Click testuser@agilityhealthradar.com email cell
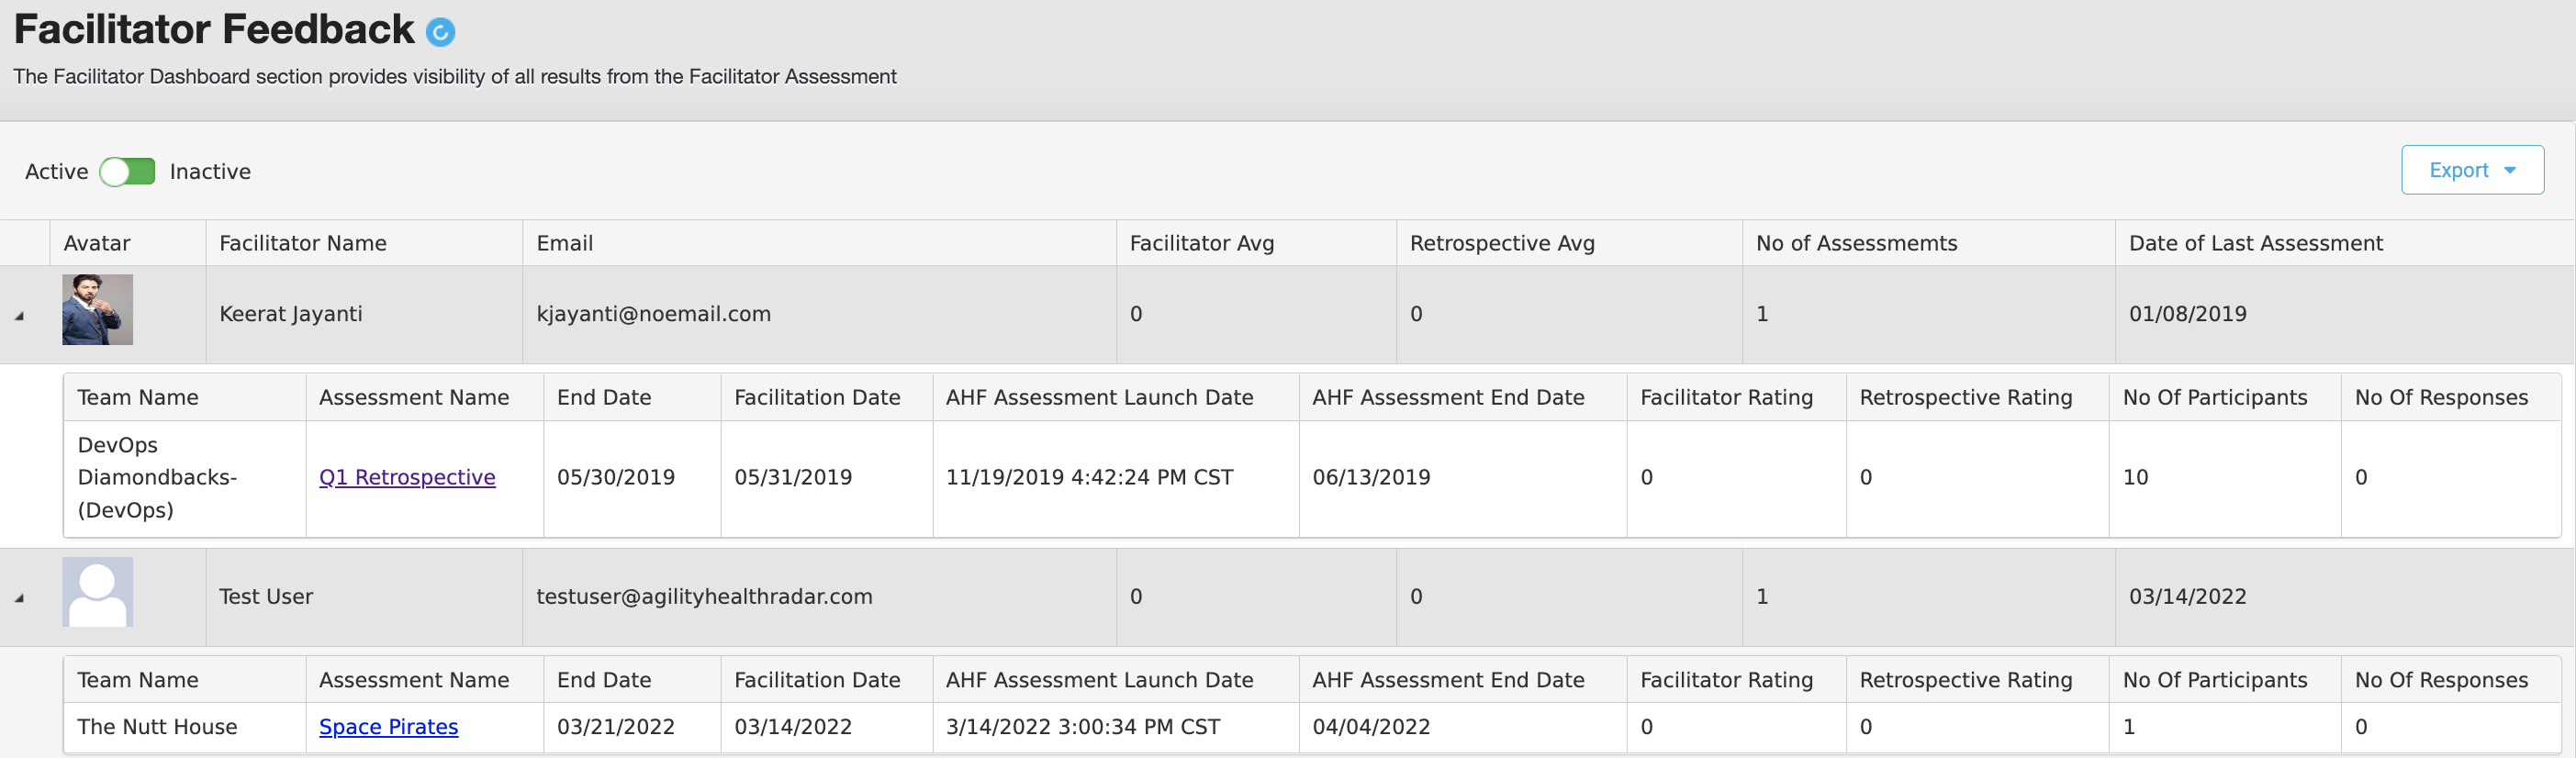Image resolution: width=2576 pixels, height=758 pixels. coord(704,597)
